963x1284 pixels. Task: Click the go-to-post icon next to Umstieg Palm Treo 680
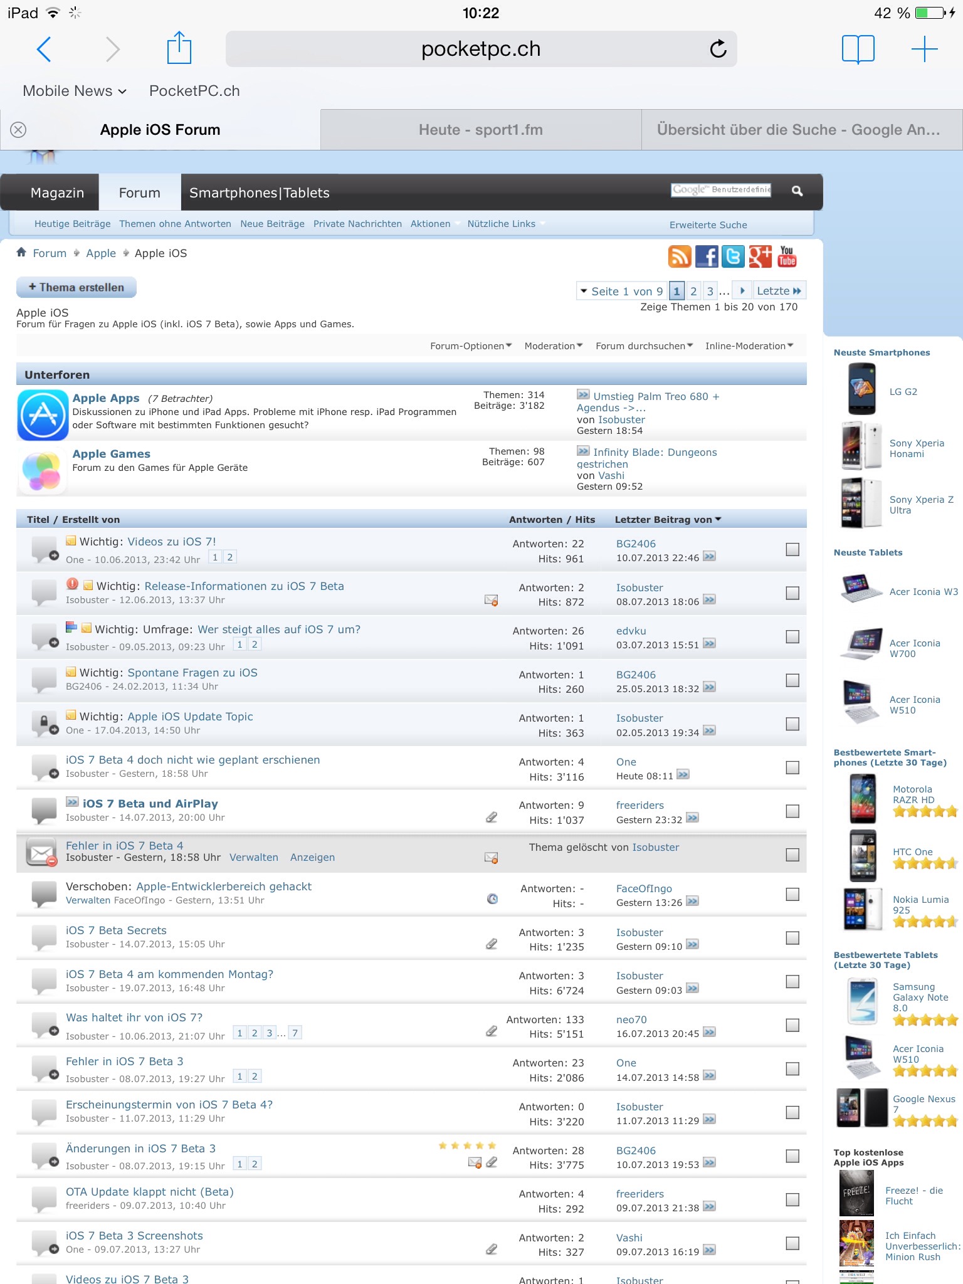[x=583, y=395]
